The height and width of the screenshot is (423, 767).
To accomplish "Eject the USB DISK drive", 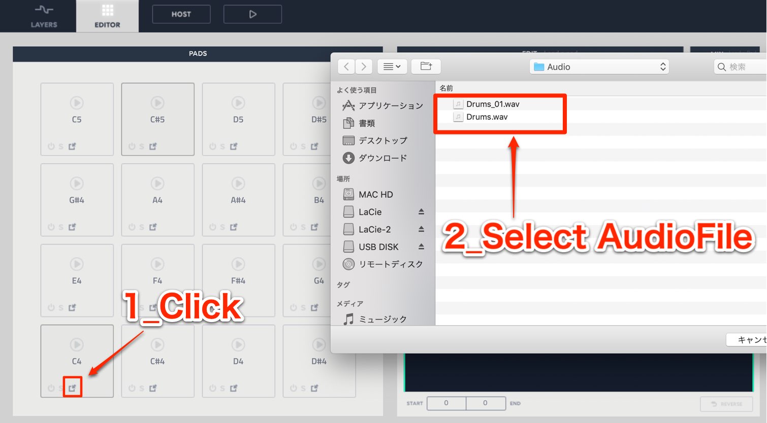I will [x=421, y=246].
